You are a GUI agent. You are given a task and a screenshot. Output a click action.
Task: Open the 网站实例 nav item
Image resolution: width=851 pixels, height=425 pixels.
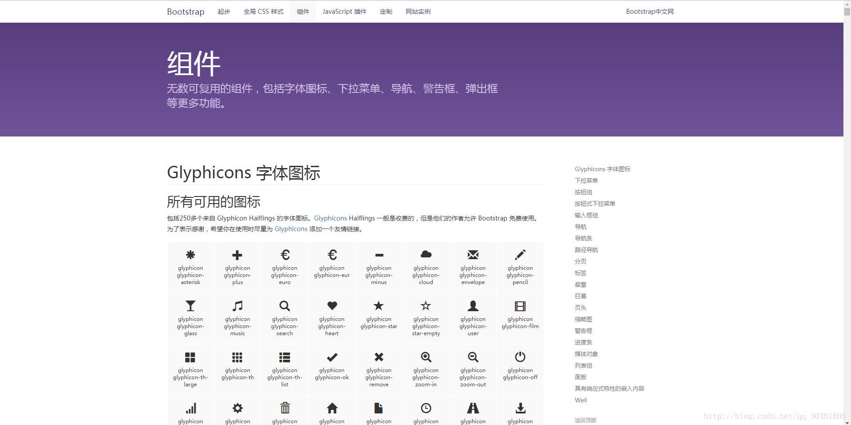pos(418,12)
